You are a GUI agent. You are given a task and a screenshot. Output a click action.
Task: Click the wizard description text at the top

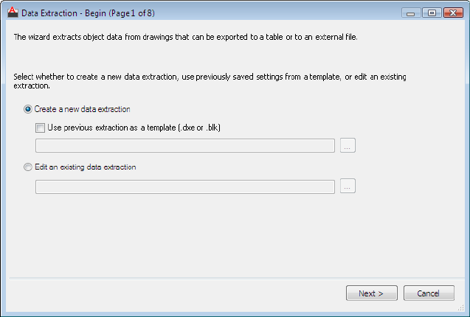[184, 36]
